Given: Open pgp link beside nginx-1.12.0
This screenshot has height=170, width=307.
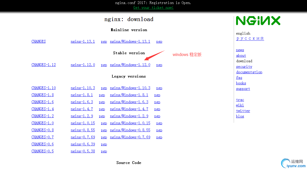Looking at the screenshot, I should tap(104, 65).
